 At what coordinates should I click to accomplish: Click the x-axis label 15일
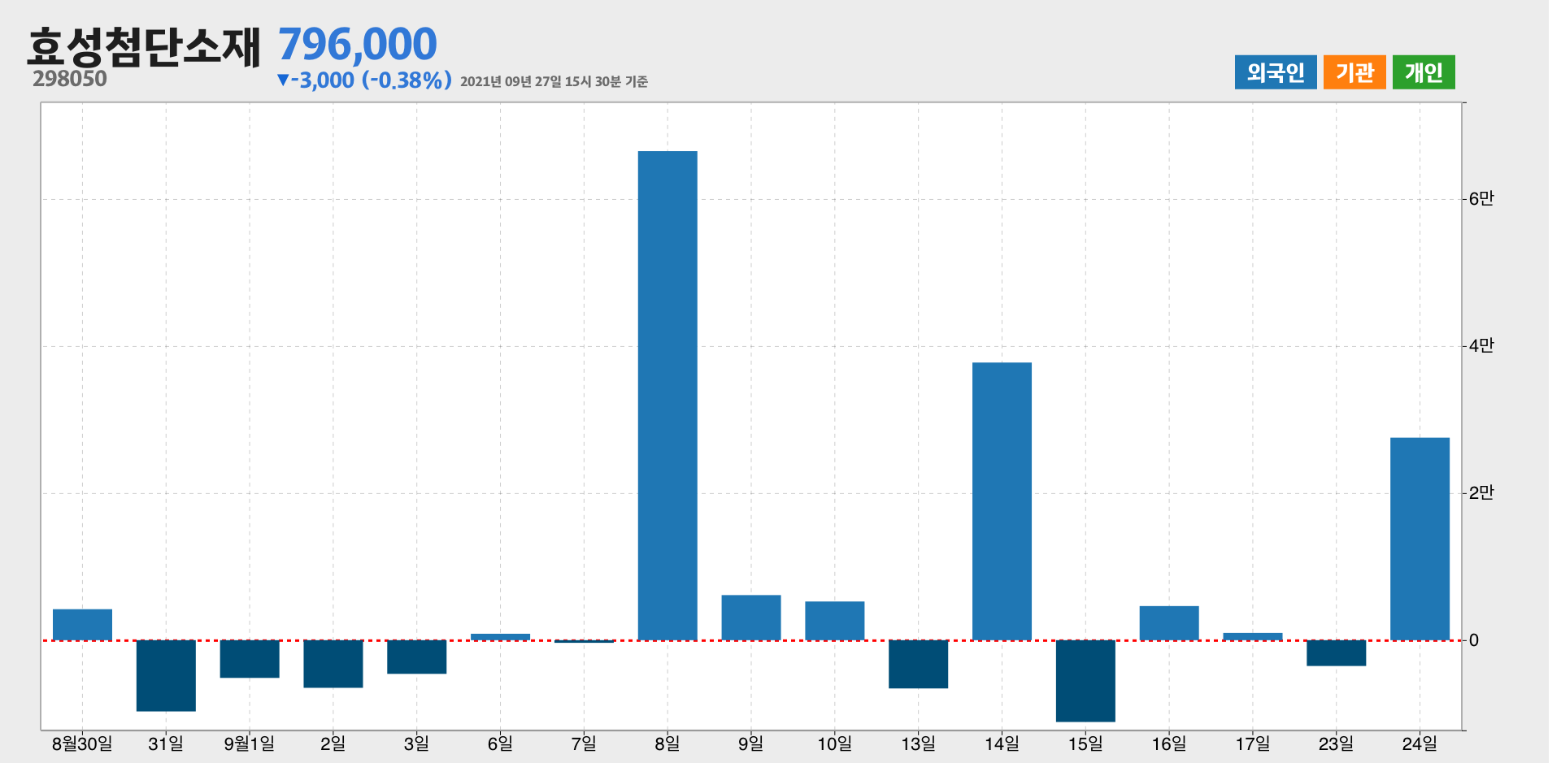coord(1085,743)
